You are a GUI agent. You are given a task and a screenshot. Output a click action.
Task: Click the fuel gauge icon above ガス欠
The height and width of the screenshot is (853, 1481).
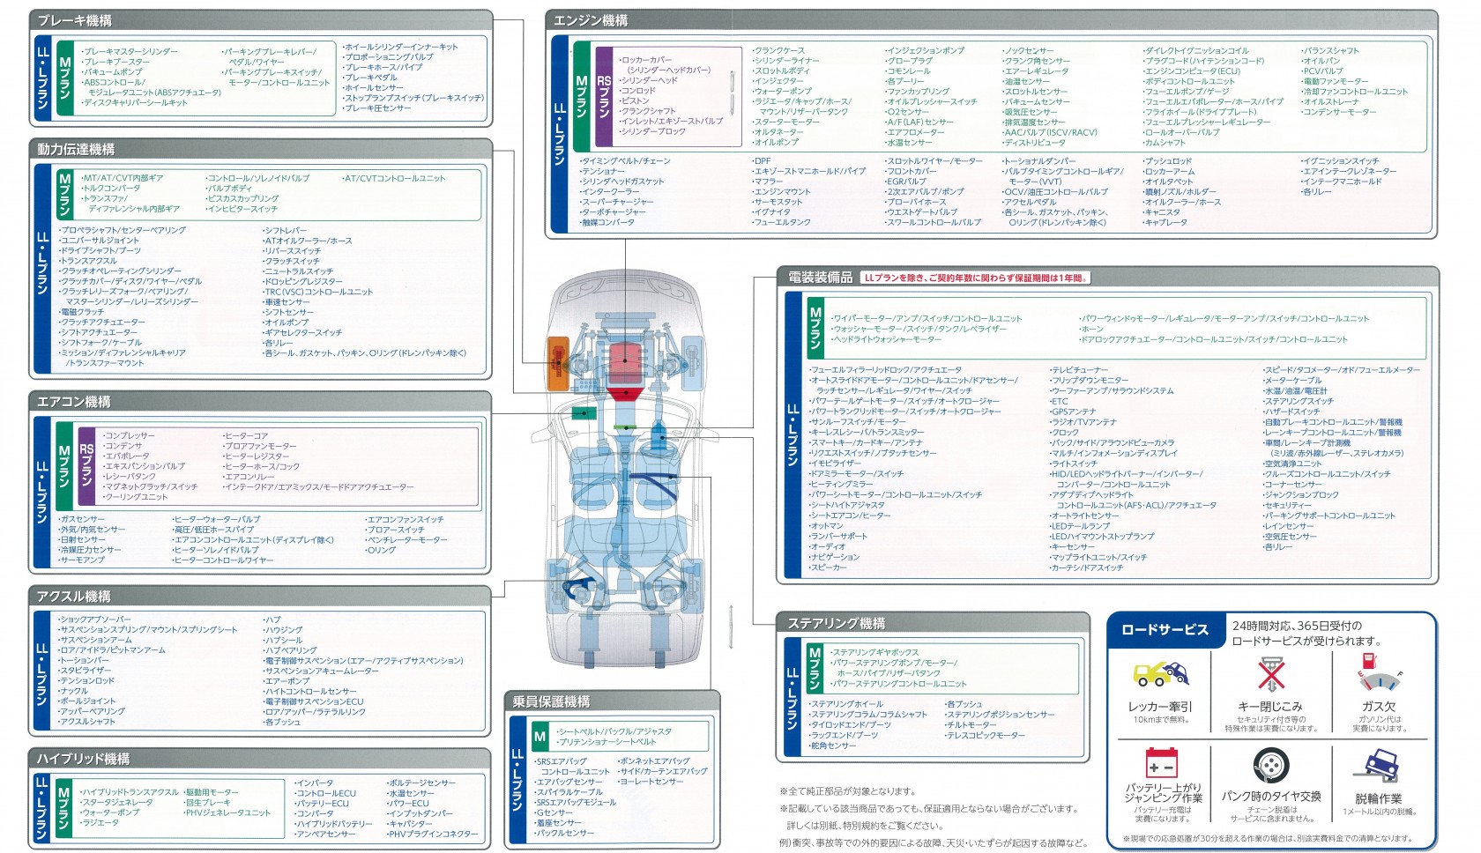[x=1380, y=673]
